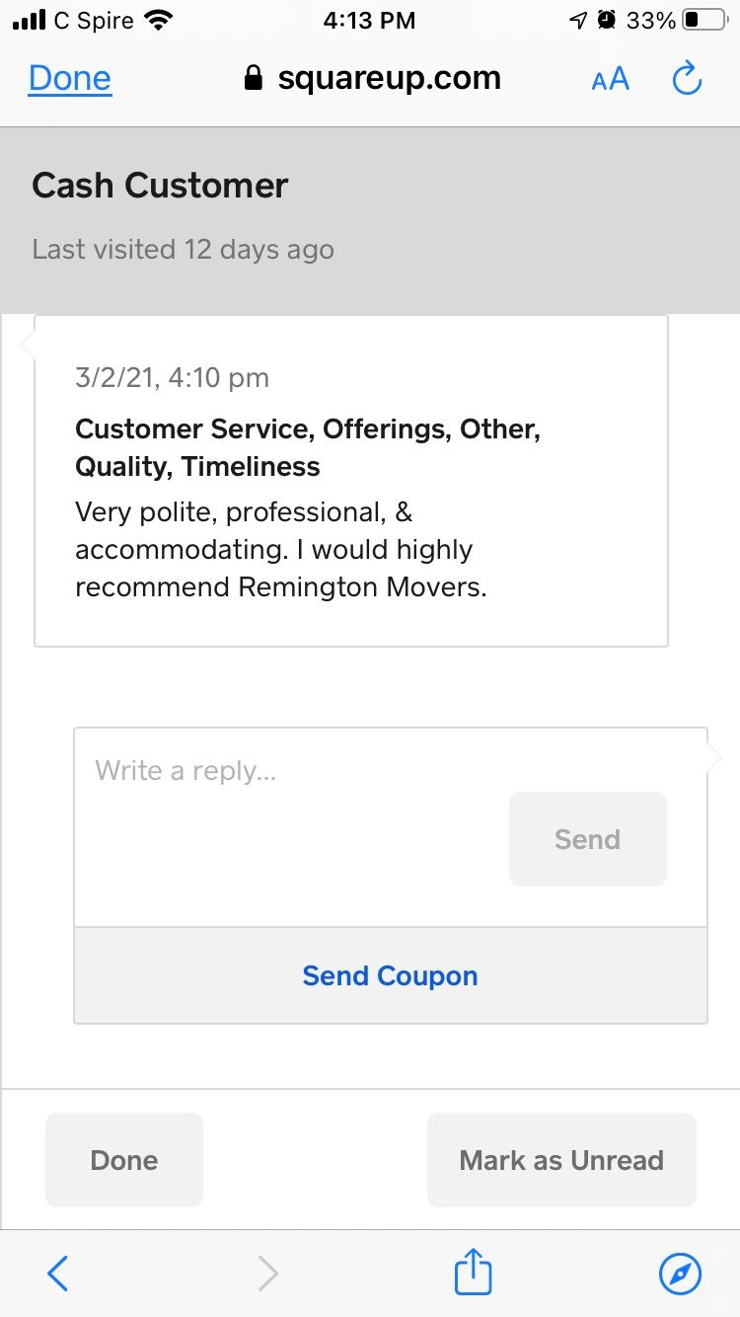Tap the page reload icon
This screenshot has width=740, height=1317.
coord(687,79)
